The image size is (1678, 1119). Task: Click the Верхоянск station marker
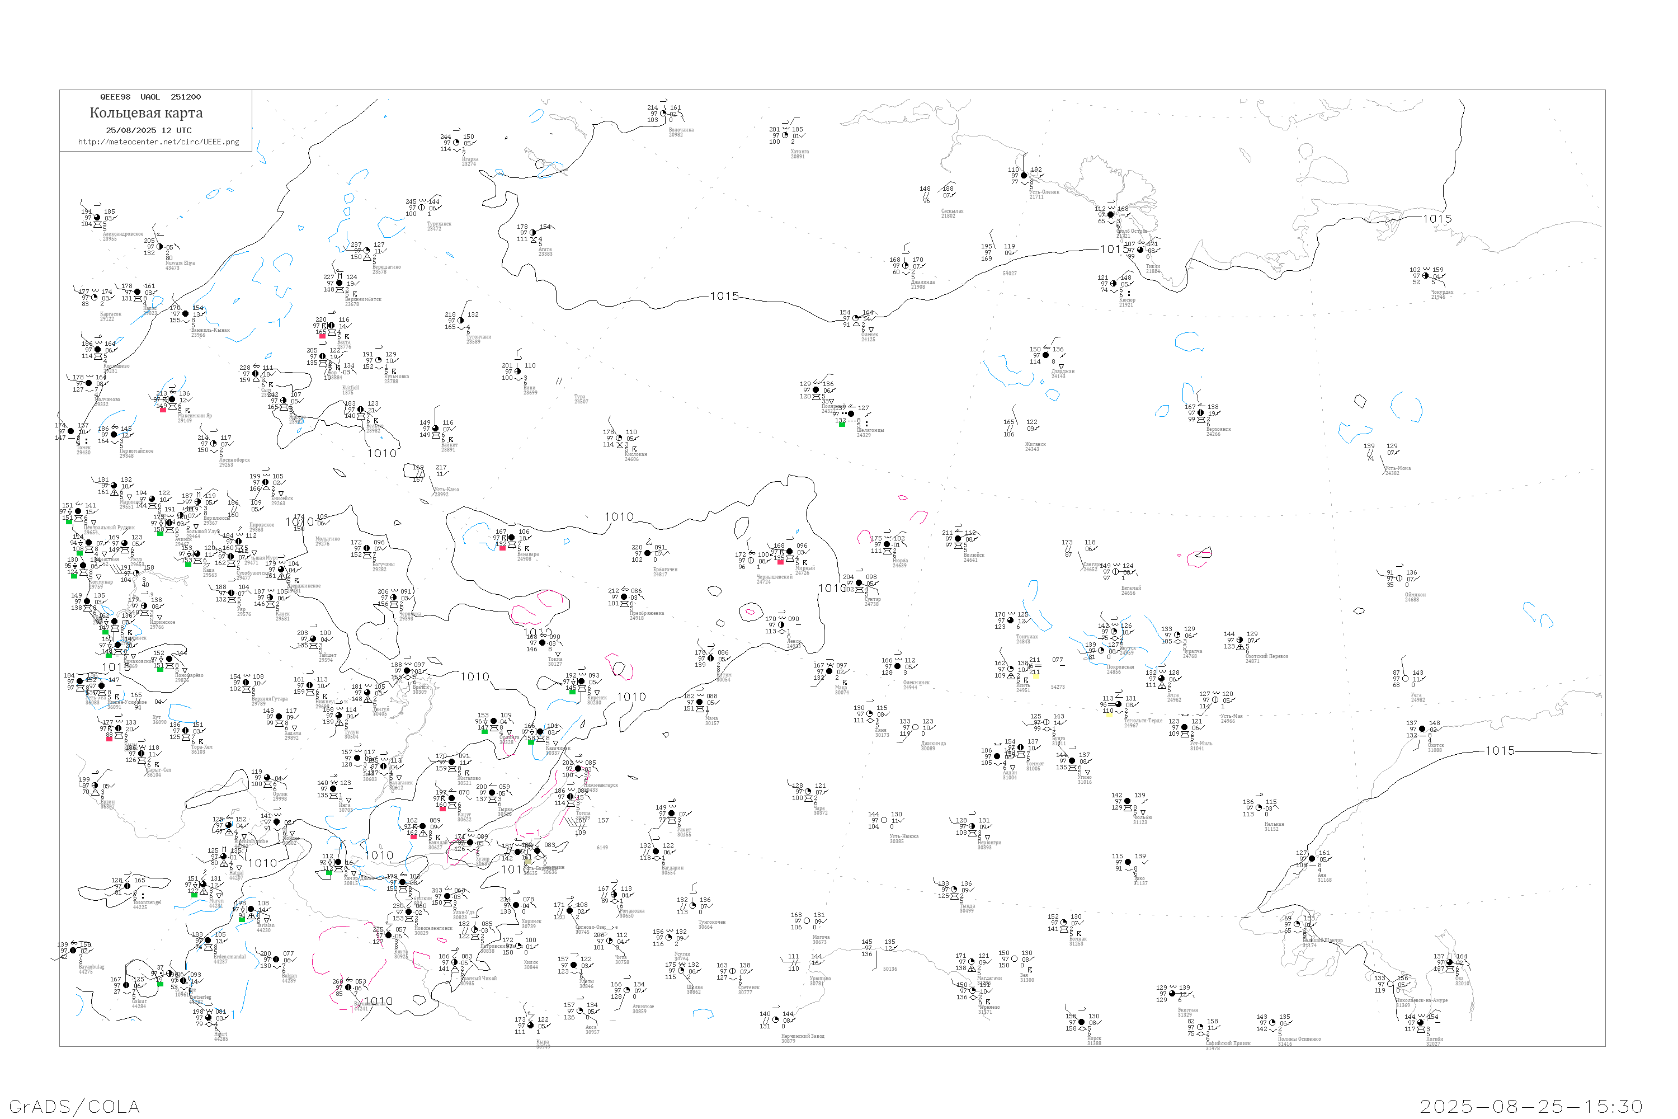point(1201,412)
